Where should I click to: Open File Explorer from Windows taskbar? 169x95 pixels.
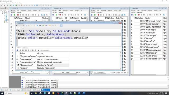[36, 93]
